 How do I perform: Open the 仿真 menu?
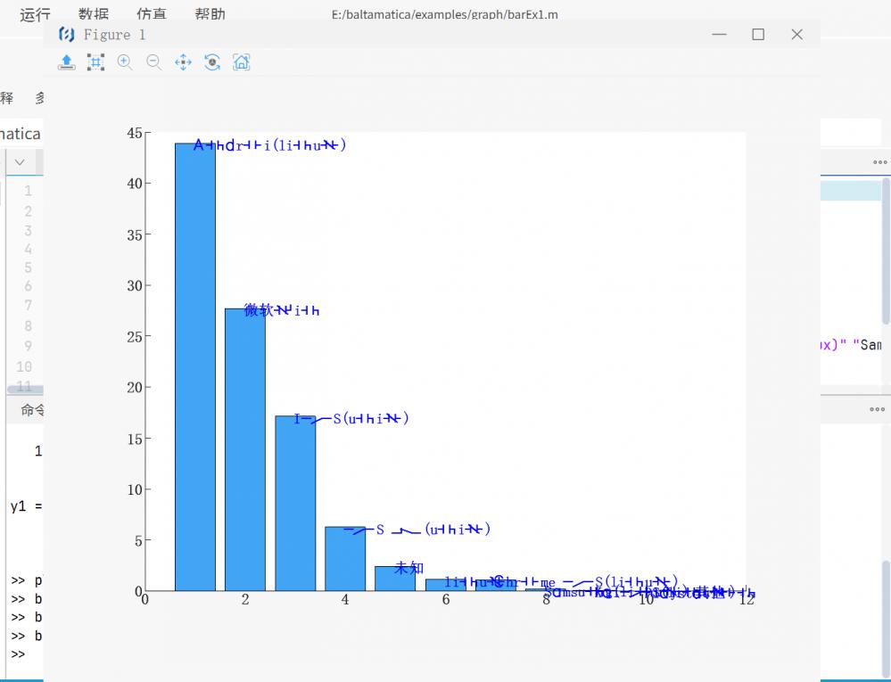[x=151, y=14]
